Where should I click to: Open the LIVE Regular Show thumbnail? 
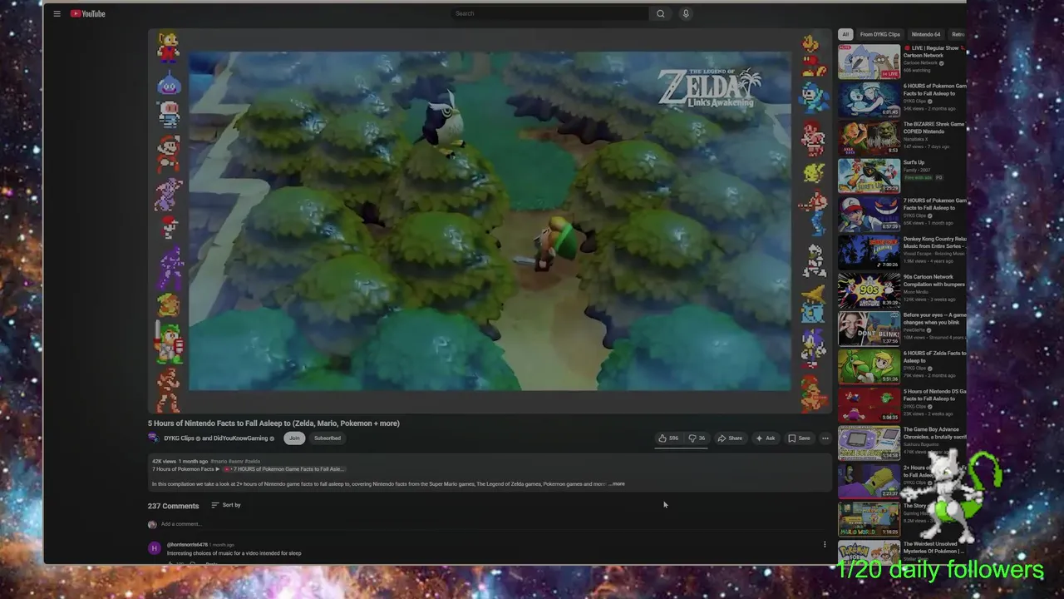point(869,62)
